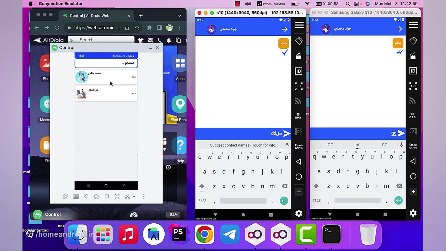The width and height of the screenshot is (446, 251).
Task: Toggle shift key on Galaxy S10 keyboard
Action: (x=316, y=186)
